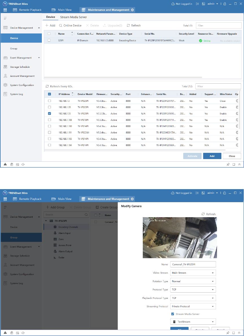The height and width of the screenshot is (336, 244).
Task: Click trash icon in Device list window status bar
Action: 12,164
